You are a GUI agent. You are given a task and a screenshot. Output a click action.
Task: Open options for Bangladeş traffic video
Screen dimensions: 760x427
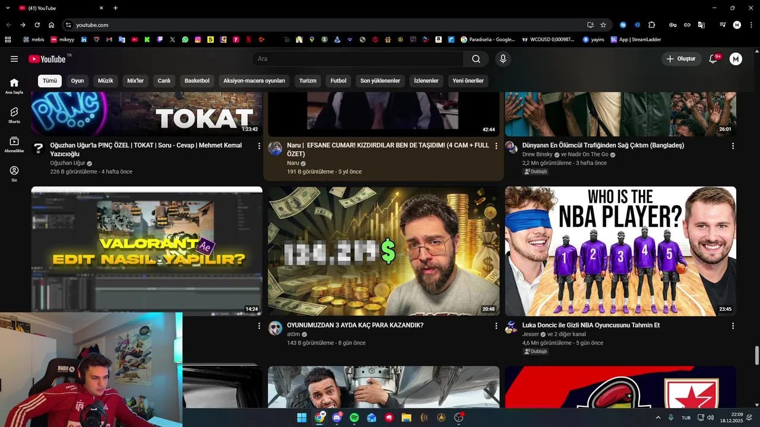click(x=733, y=146)
